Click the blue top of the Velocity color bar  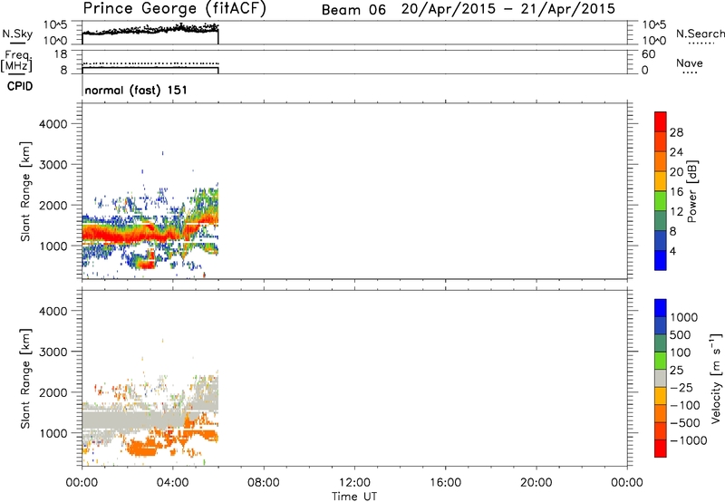(661, 307)
